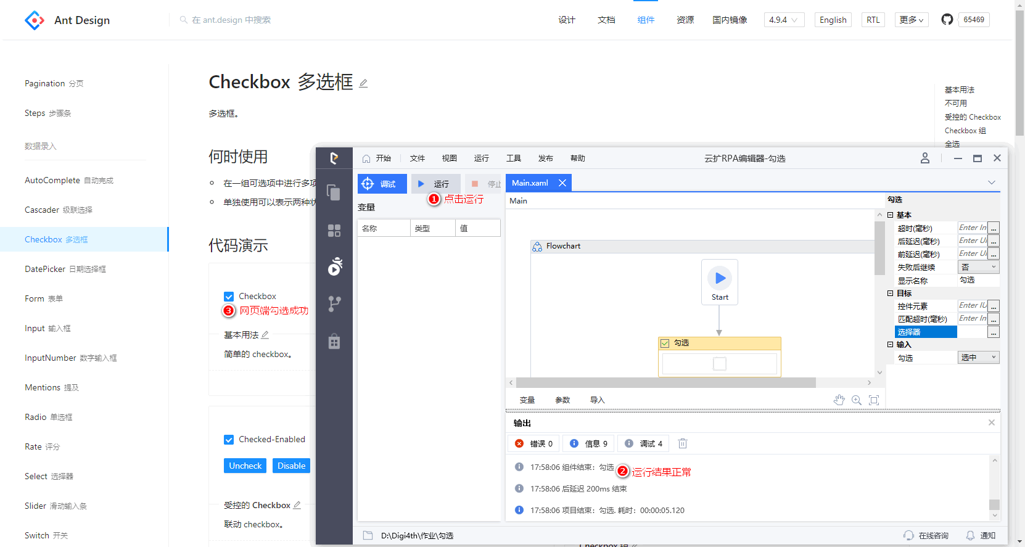This screenshot has height=547, width=1025.
Task: Click the zoom magnifier icon below canvas
Action: click(x=857, y=400)
